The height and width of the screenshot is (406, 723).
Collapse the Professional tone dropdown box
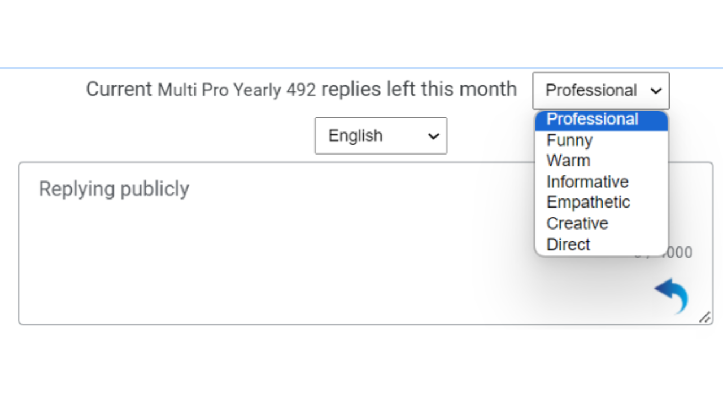[x=600, y=91]
